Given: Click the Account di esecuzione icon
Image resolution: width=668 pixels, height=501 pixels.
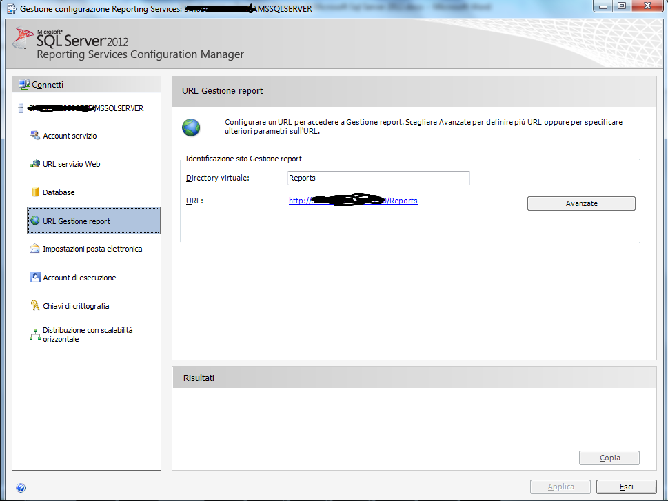Looking at the screenshot, I should [x=35, y=277].
